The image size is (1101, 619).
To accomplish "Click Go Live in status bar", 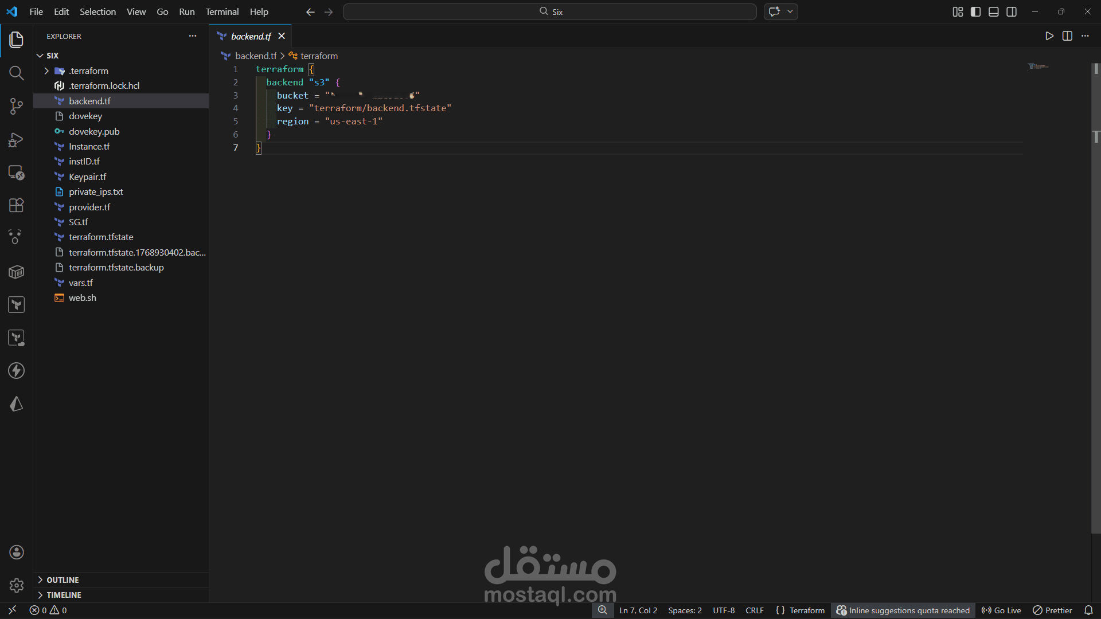I will 1001,610.
